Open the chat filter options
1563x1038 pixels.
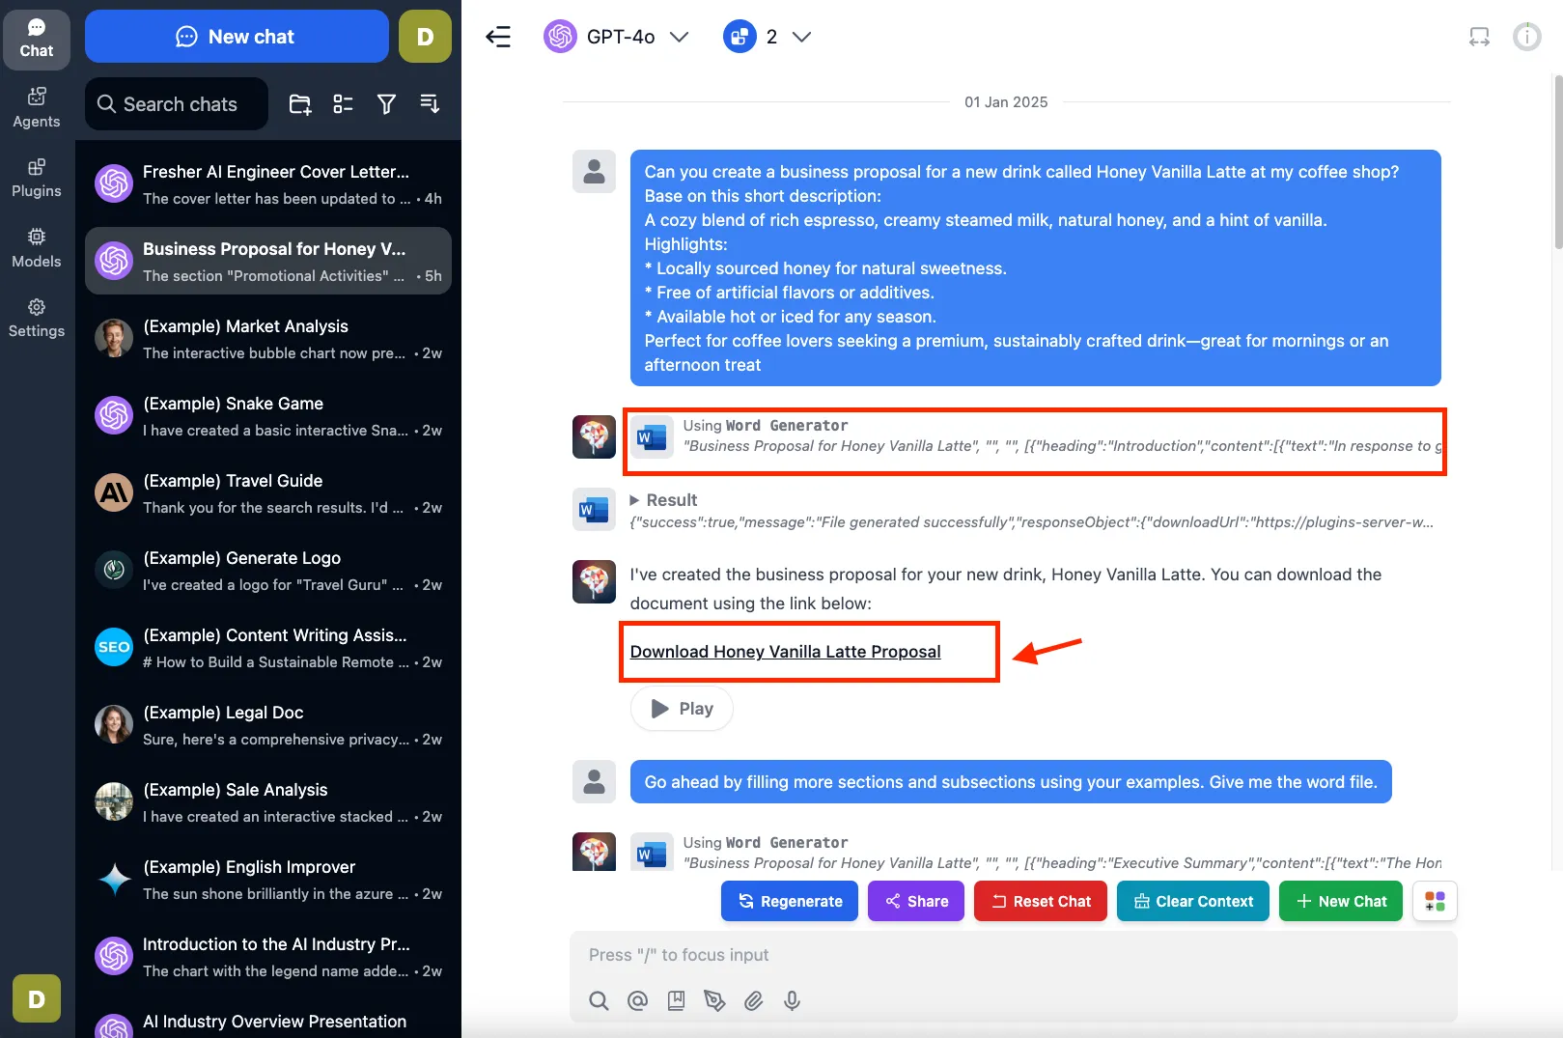click(x=386, y=104)
